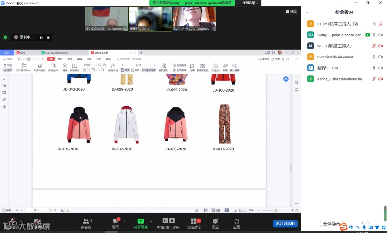Expand chat options arrow beside 聊天

(124, 221)
